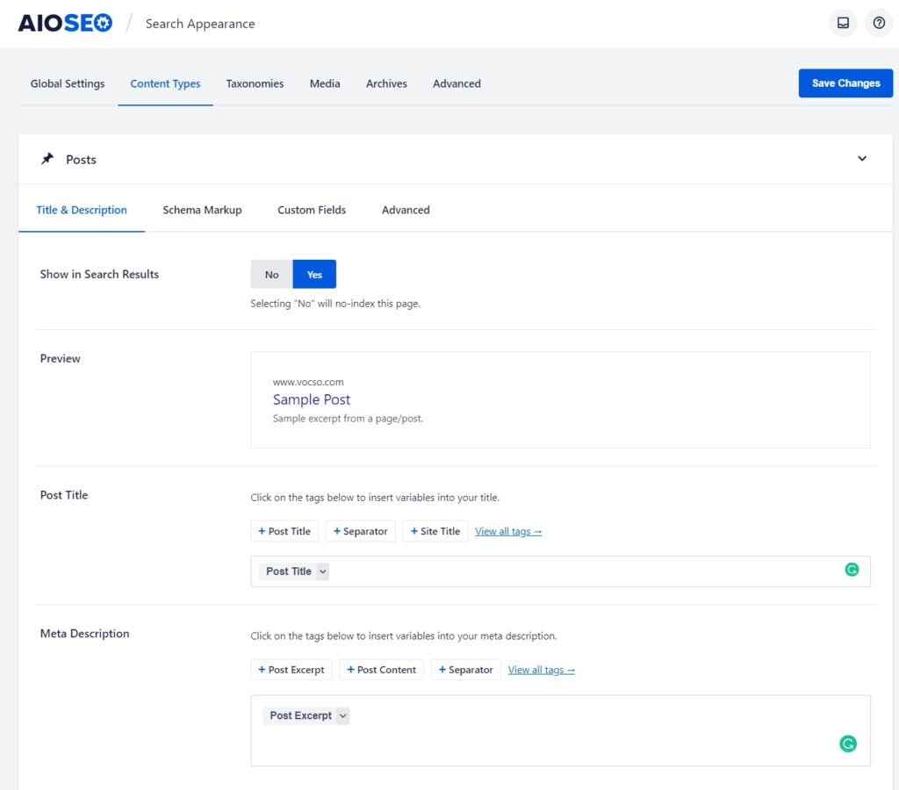Open View all tags for Post Title
Screen dimensions: 899x790
click(x=508, y=531)
